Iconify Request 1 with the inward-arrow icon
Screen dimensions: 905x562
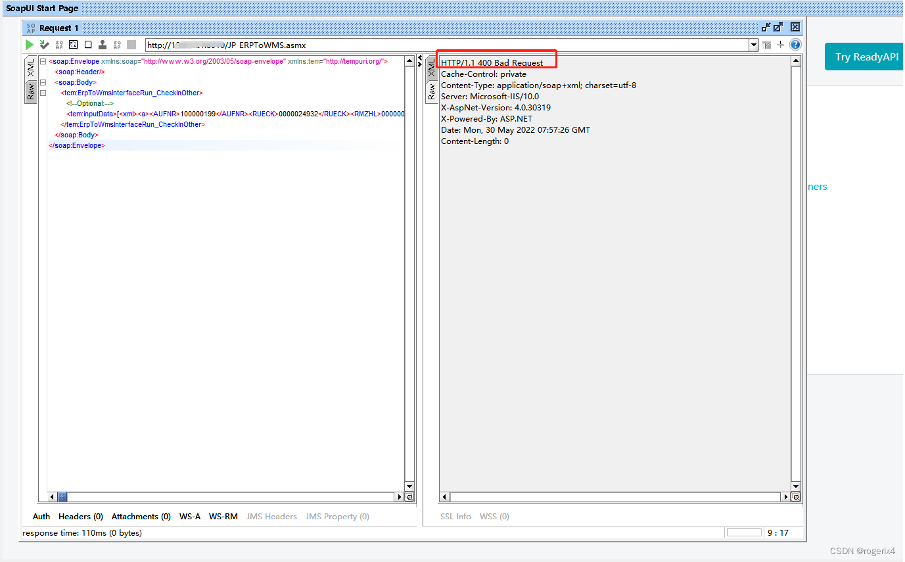tap(766, 27)
